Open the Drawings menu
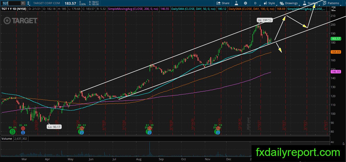 coord(289,3)
